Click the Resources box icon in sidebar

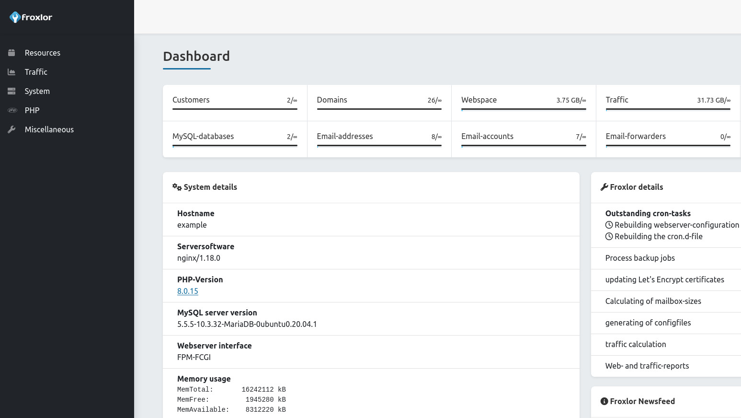(x=11, y=53)
